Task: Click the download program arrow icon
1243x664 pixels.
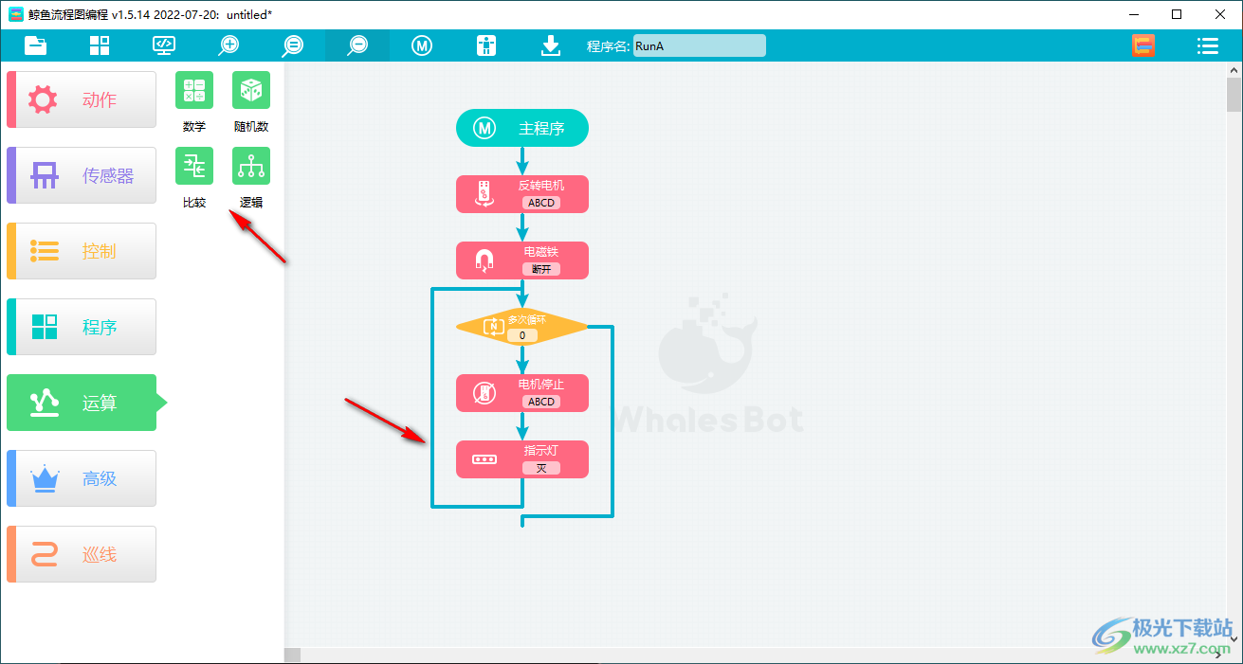Action: (551, 45)
